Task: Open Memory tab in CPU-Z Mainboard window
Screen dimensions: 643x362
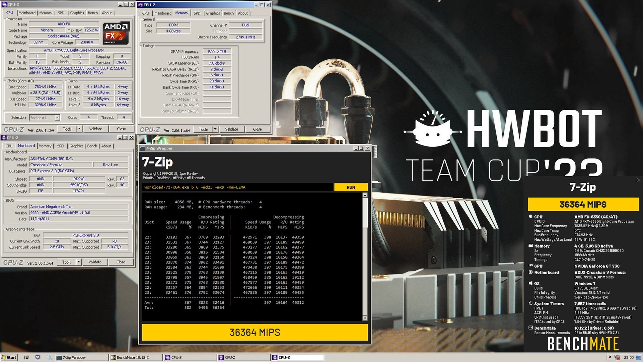Action: coord(45,146)
